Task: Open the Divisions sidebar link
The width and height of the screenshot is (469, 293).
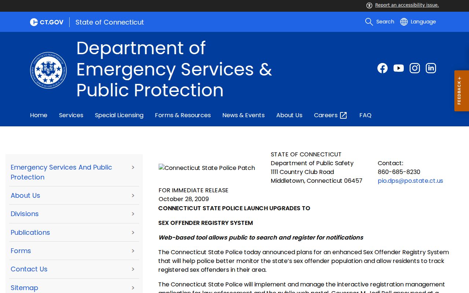Action: [x=25, y=214]
